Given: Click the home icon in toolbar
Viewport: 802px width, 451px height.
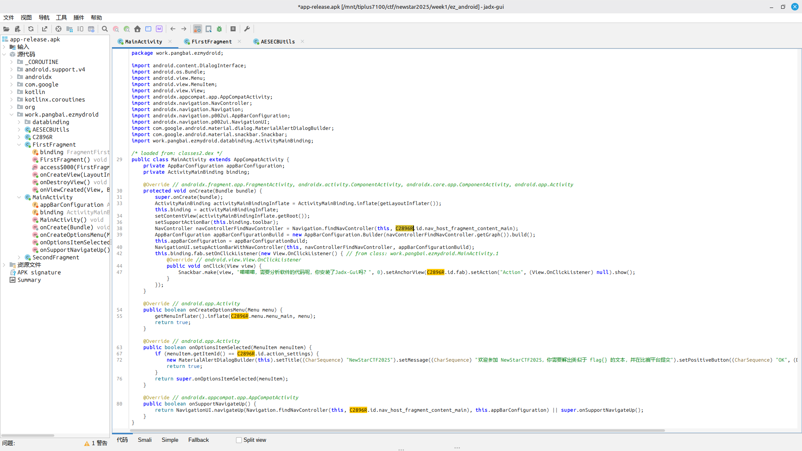Looking at the screenshot, I should (137, 29).
